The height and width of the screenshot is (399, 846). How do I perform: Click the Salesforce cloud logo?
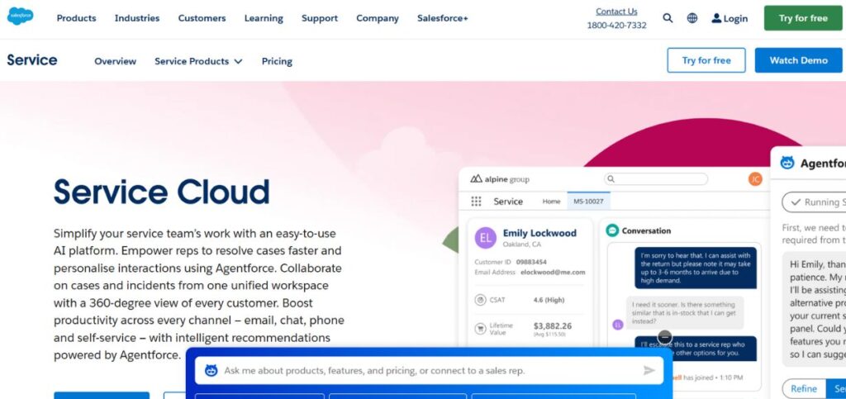point(20,17)
